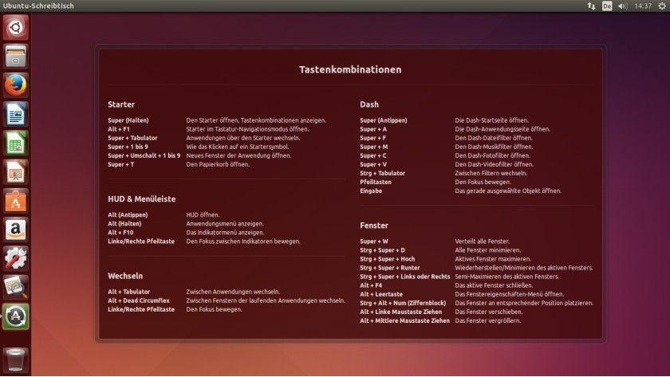The height and width of the screenshot is (377, 670).
Task: Click the Super (Antippen) shortcut
Action: coord(384,120)
